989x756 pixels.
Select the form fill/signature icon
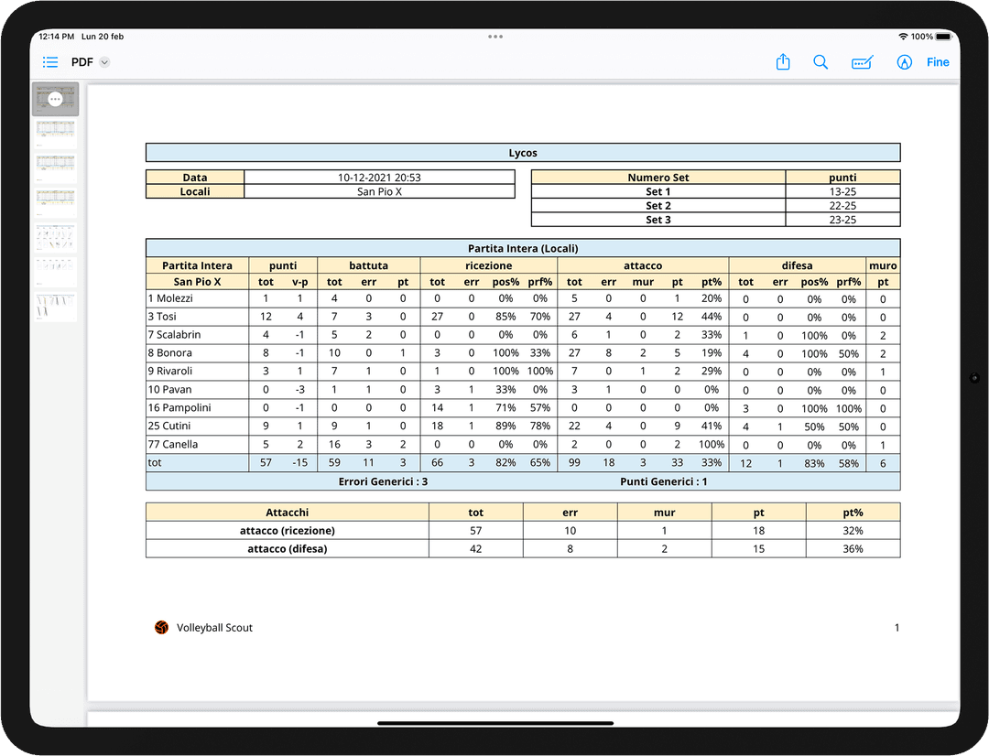[x=863, y=62]
